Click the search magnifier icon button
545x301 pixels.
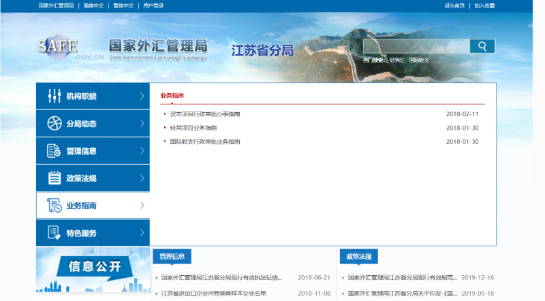pos(482,46)
